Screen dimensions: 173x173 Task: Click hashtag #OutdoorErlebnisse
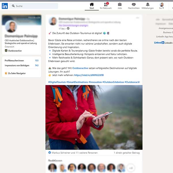[113, 82]
